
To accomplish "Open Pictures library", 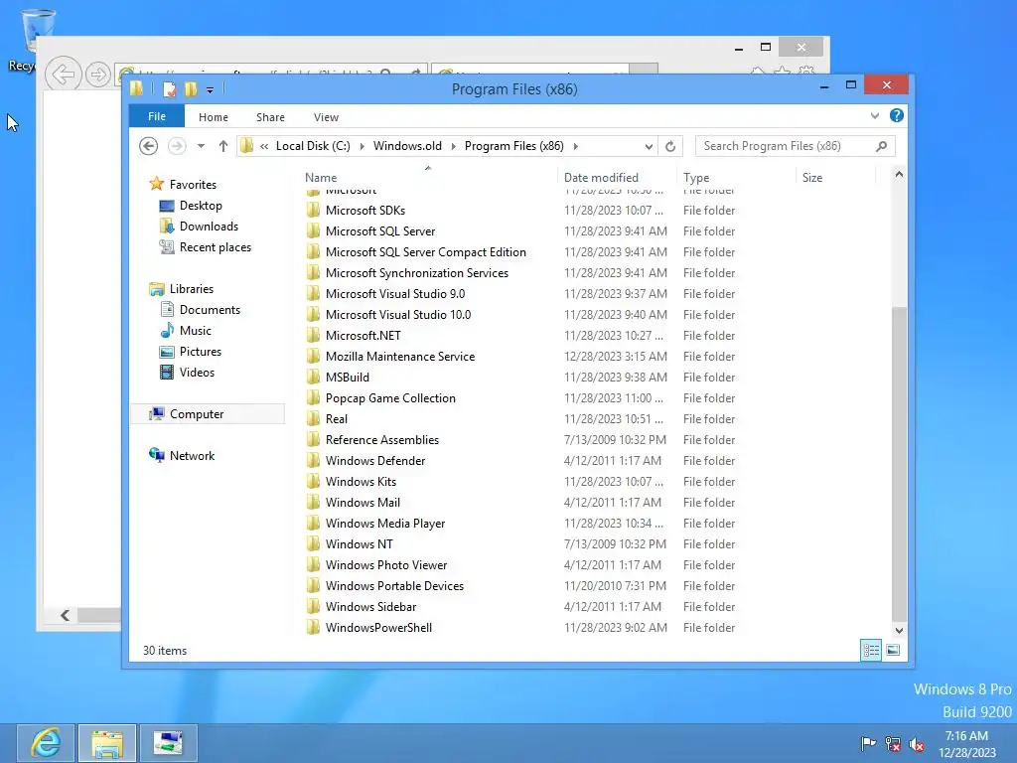I will click(x=201, y=352).
